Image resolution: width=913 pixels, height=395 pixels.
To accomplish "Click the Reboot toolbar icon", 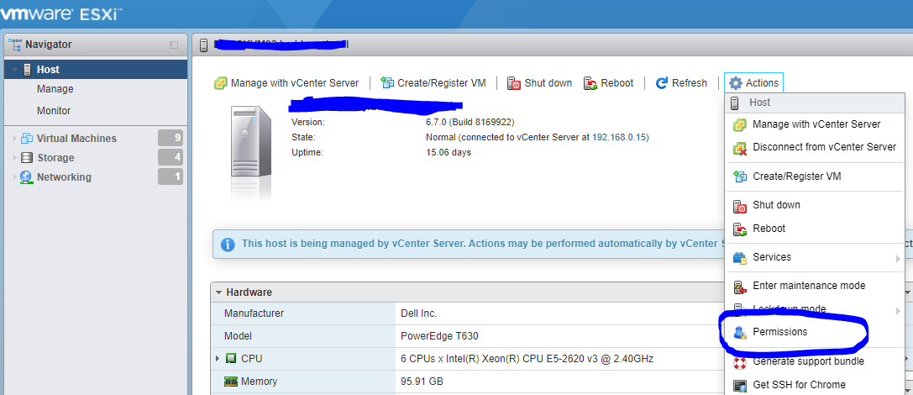I will click(590, 83).
